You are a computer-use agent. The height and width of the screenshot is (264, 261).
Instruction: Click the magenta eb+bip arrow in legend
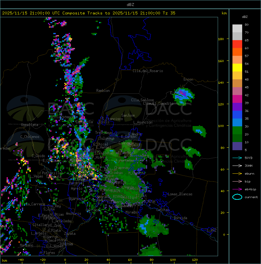point(237,189)
